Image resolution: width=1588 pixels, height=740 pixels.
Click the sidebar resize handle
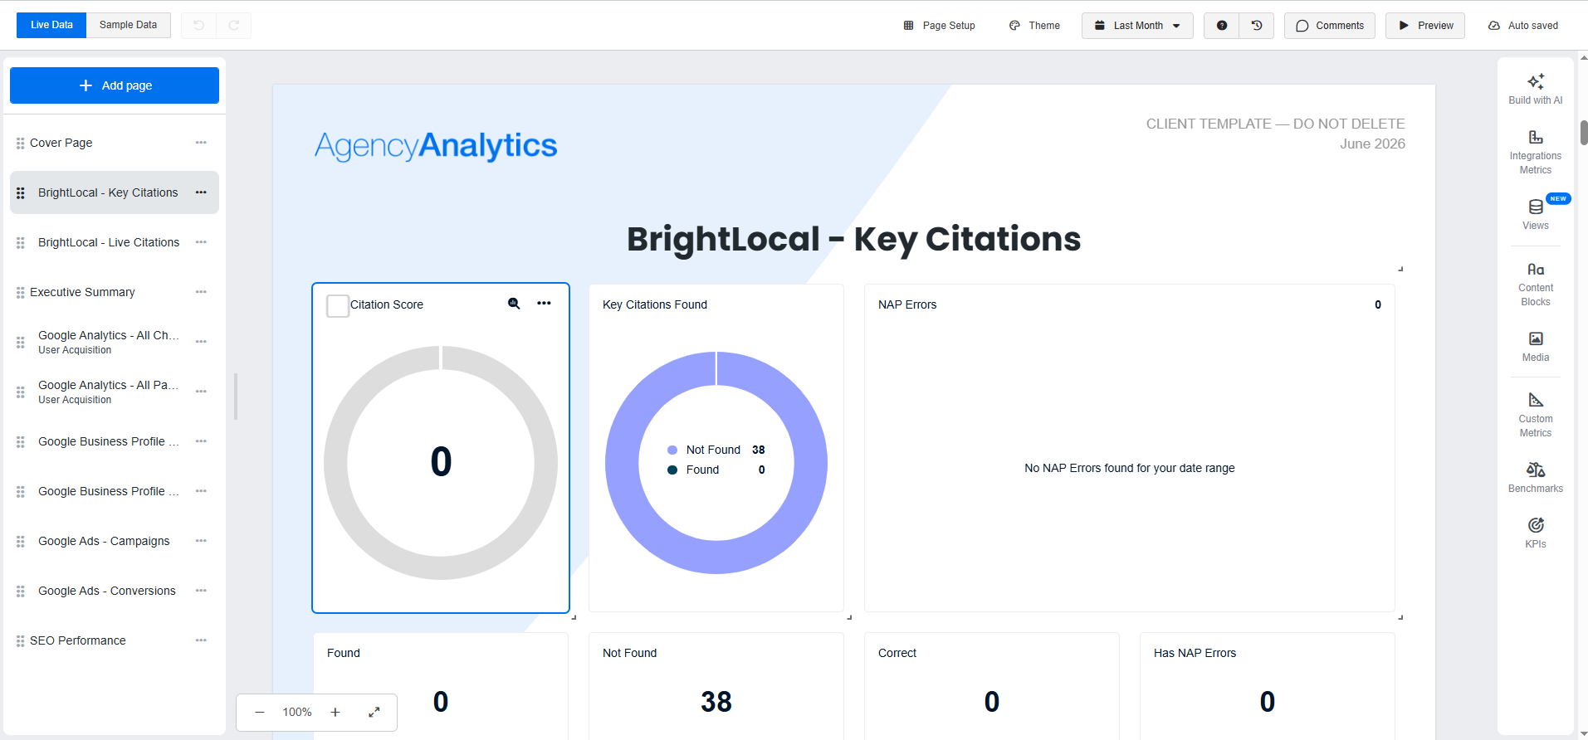pos(236,397)
